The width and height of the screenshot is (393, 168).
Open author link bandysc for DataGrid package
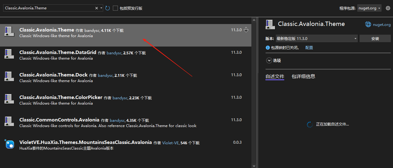click(114, 53)
